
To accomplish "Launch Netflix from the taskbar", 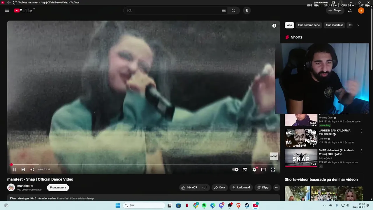I will pyautogui.click(x=187, y=205).
